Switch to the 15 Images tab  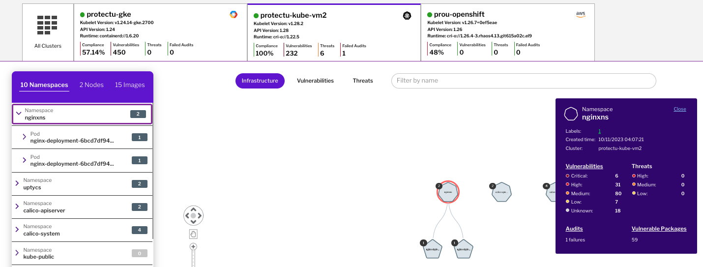click(x=130, y=85)
